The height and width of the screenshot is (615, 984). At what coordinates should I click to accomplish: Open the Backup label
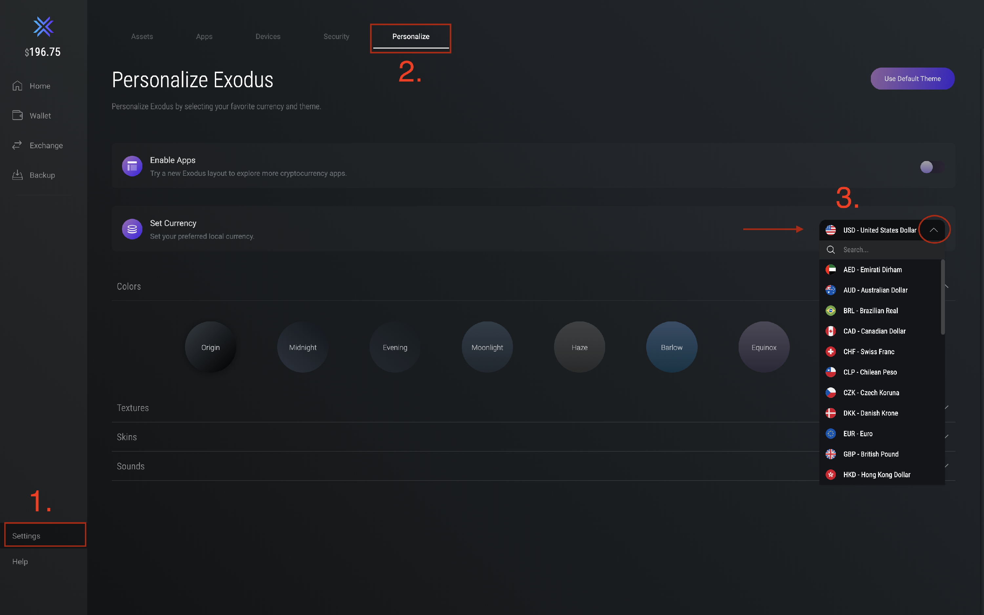42,175
